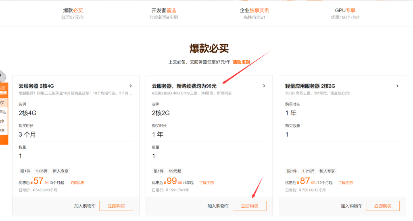The width and height of the screenshot is (413, 221).
Task: Buy the 2核4G server with 立即购买
Action: click(116, 206)
